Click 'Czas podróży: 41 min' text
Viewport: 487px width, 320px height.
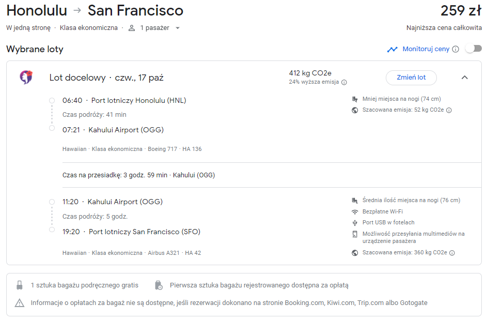(95, 115)
